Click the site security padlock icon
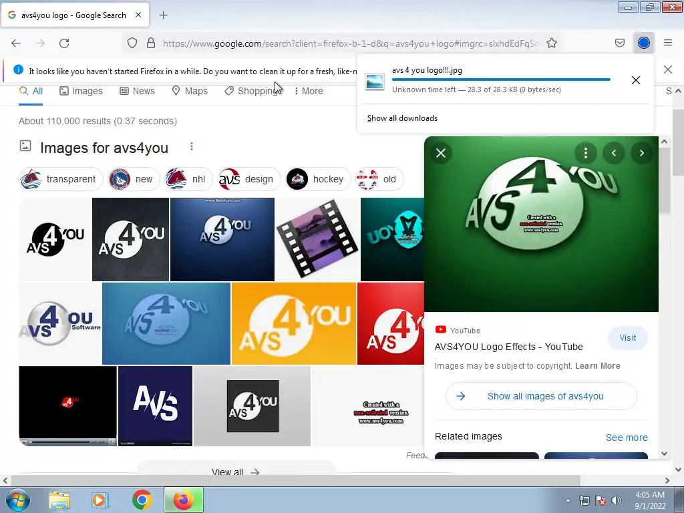Image resolution: width=684 pixels, height=513 pixels. pos(151,43)
